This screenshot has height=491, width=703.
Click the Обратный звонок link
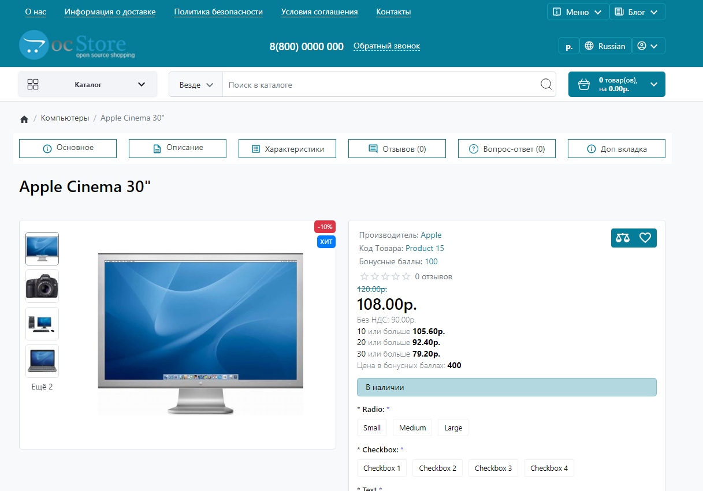point(386,46)
